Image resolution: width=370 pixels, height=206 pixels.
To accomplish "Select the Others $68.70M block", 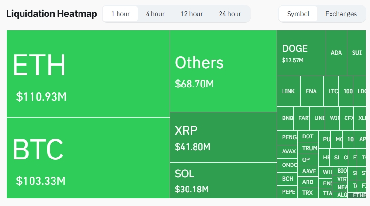I will tap(223, 71).
